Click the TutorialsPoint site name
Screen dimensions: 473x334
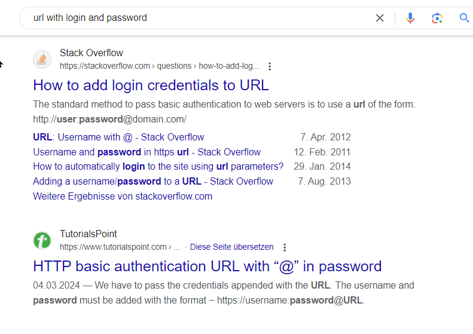(x=88, y=234)
